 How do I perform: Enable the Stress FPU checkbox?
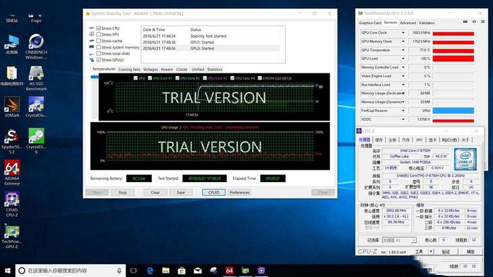pos(99,34)
